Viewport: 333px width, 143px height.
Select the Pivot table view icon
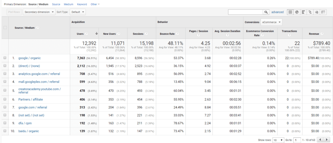pos(323,12)
